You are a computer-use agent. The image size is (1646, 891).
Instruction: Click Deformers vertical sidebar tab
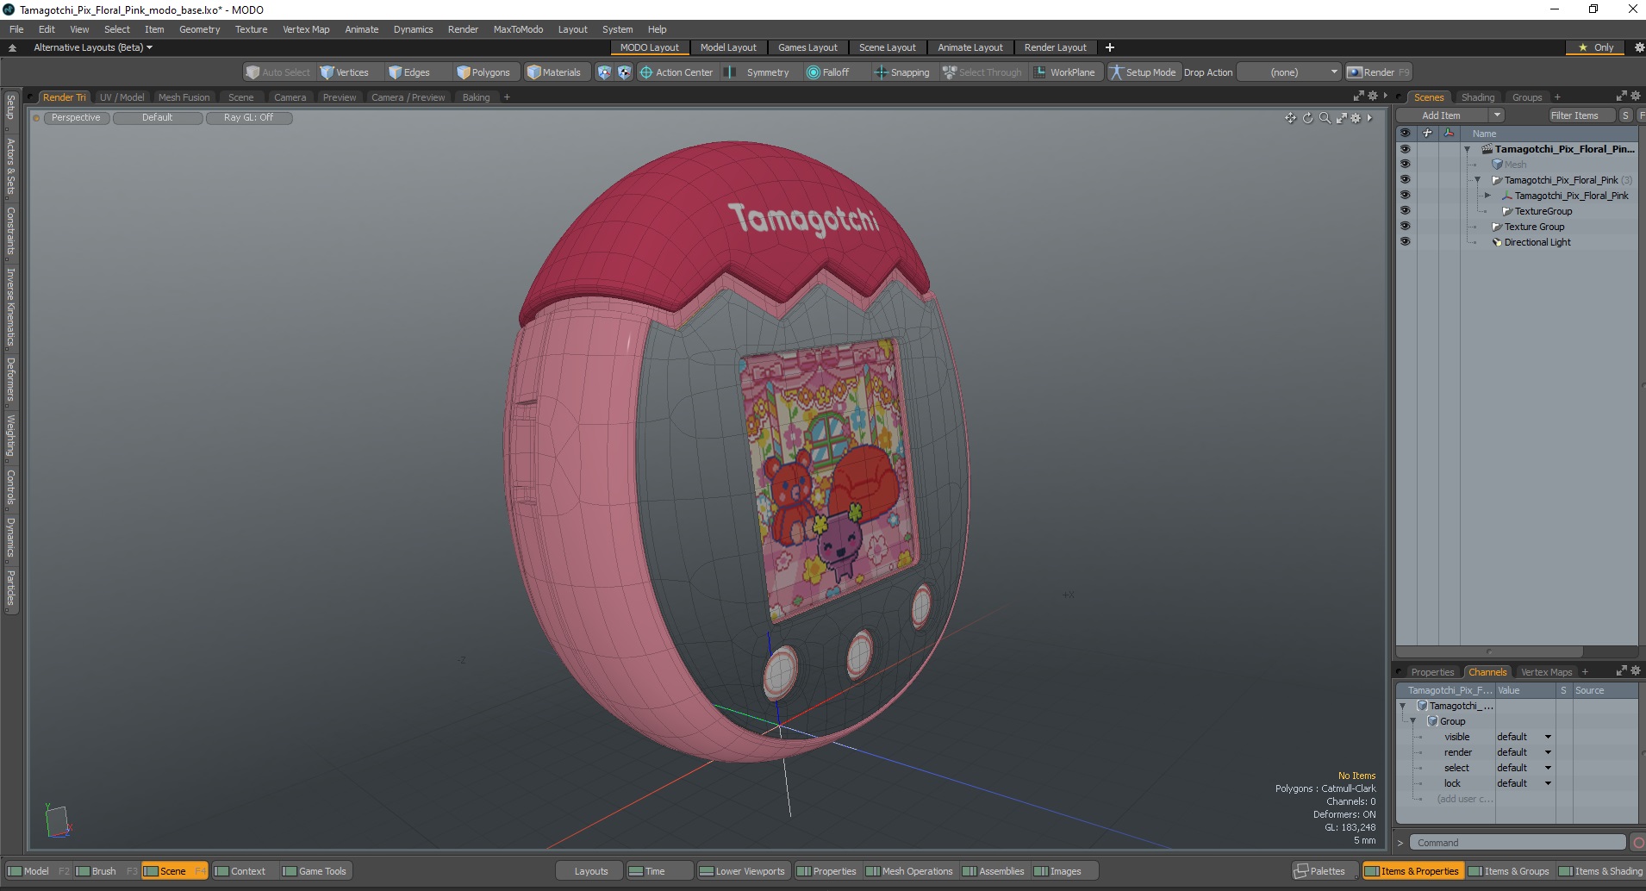10,379
